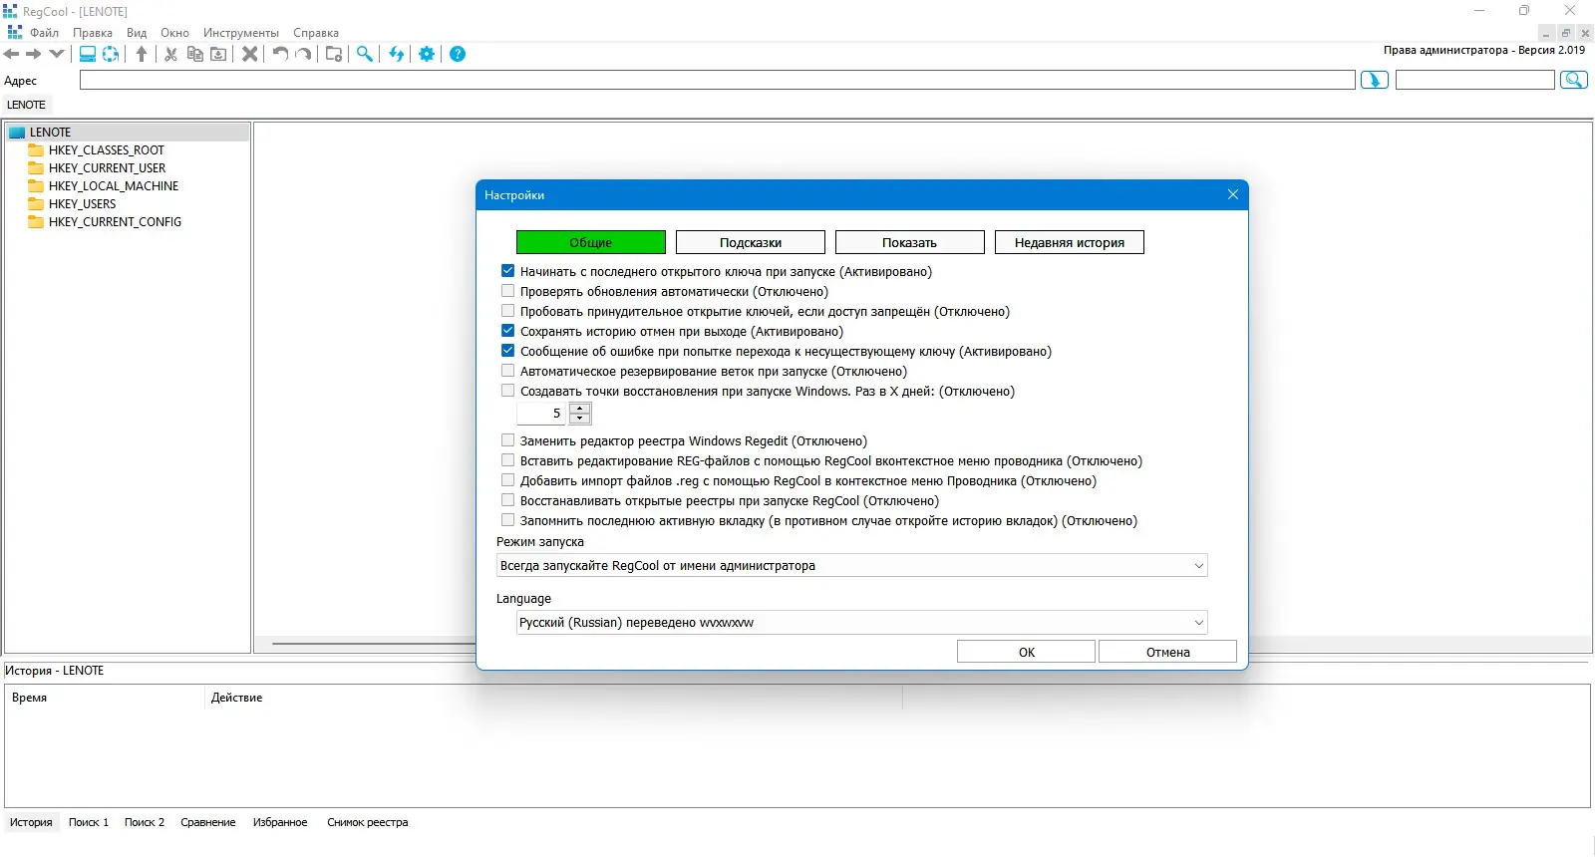Click the HKEY_USERS folder icon
The image size is (1595, 857).
tap(36, 204)
